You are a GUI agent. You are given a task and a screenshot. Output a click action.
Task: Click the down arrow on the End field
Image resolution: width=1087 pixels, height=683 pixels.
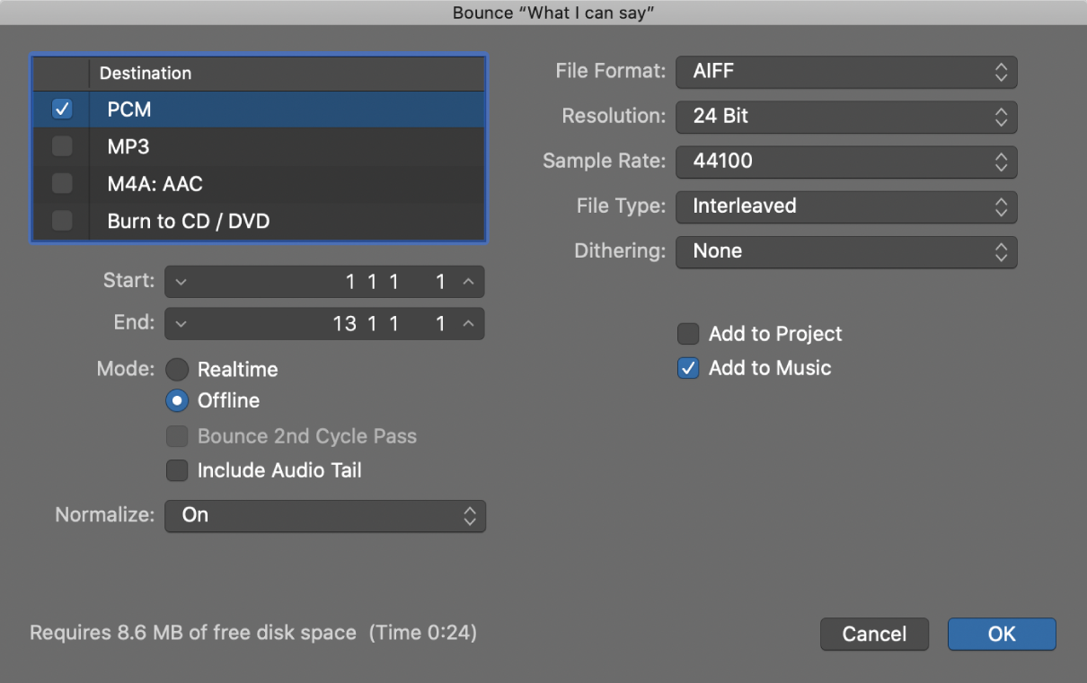click(182, 323)
